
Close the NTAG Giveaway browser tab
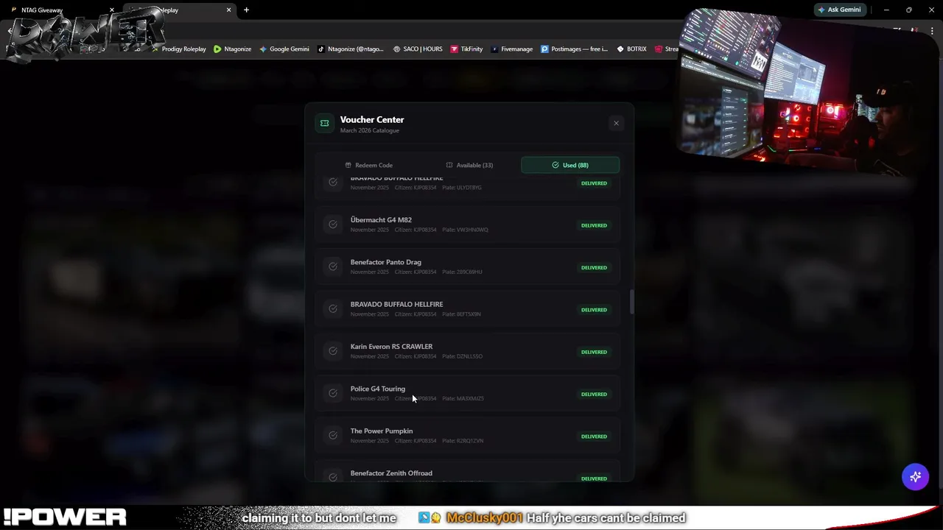(112, 10)
